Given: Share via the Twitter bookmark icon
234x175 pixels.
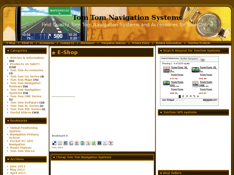Looking at the screenshot, I should 105,143.
